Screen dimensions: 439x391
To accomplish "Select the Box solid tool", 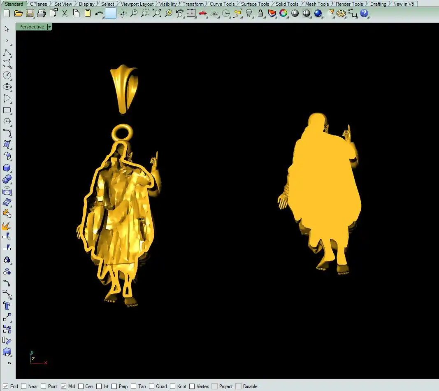I will (x=7, y=168).
